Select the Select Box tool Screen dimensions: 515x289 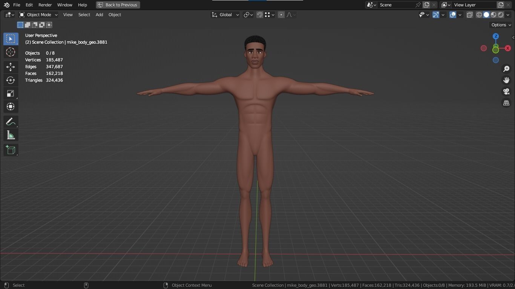[11, 39]
